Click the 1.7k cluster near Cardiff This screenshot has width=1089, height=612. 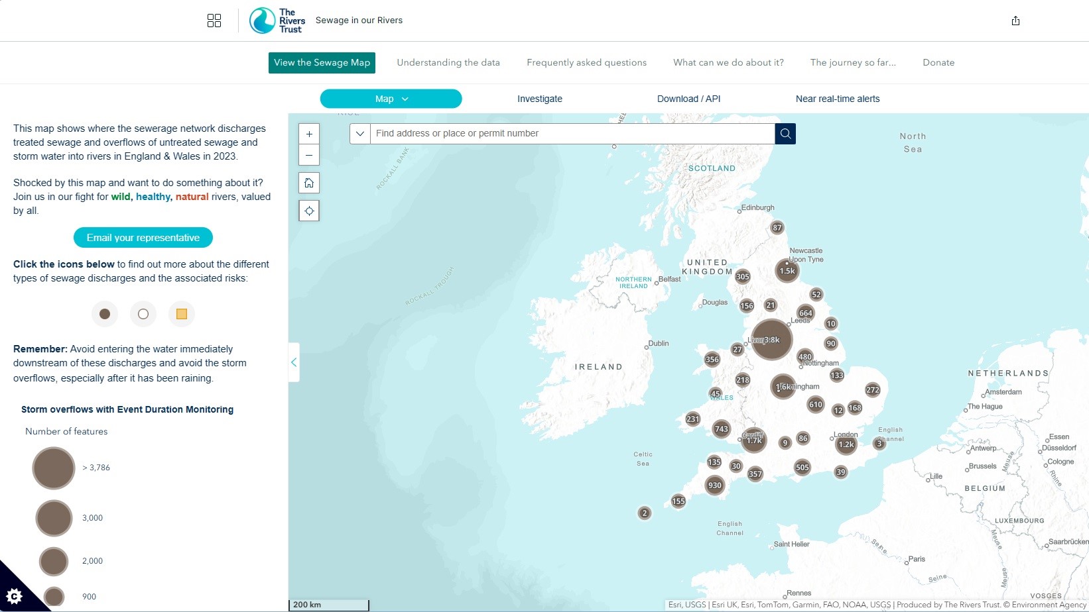pos(754,440)
